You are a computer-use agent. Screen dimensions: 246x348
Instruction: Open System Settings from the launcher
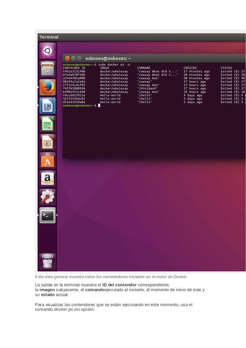(47, 197)
